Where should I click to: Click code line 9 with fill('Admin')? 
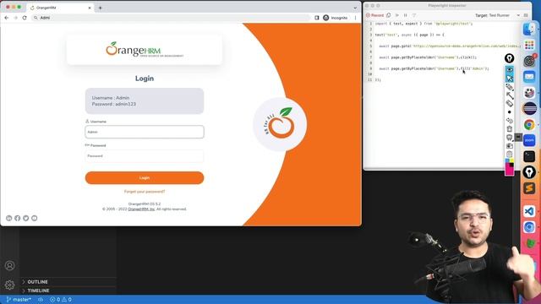[x=434, y=68]
